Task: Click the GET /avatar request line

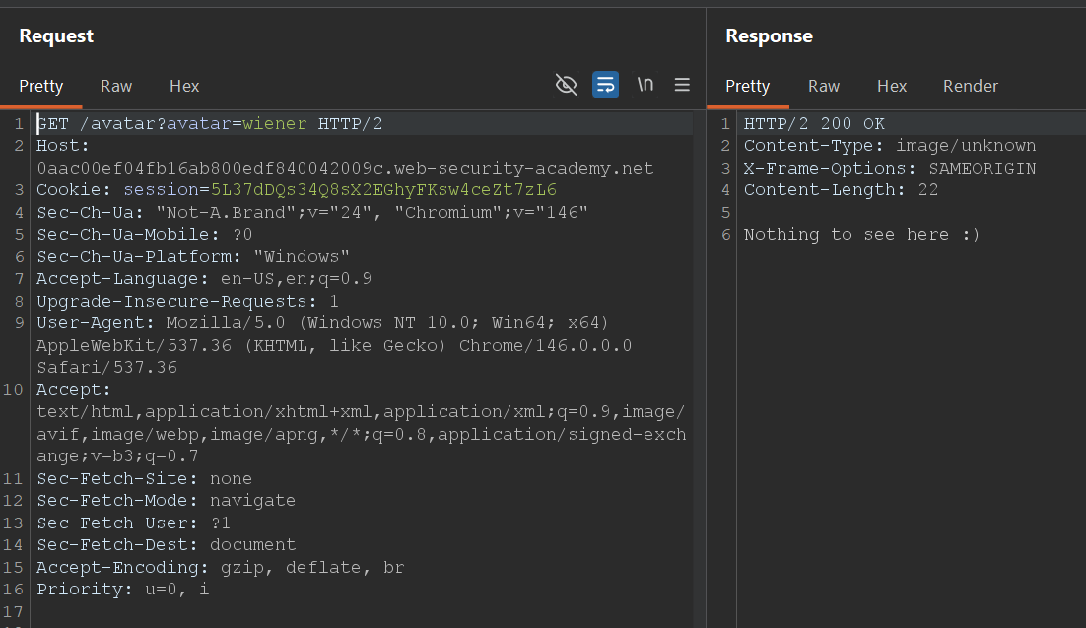Action: click(209, 124)
